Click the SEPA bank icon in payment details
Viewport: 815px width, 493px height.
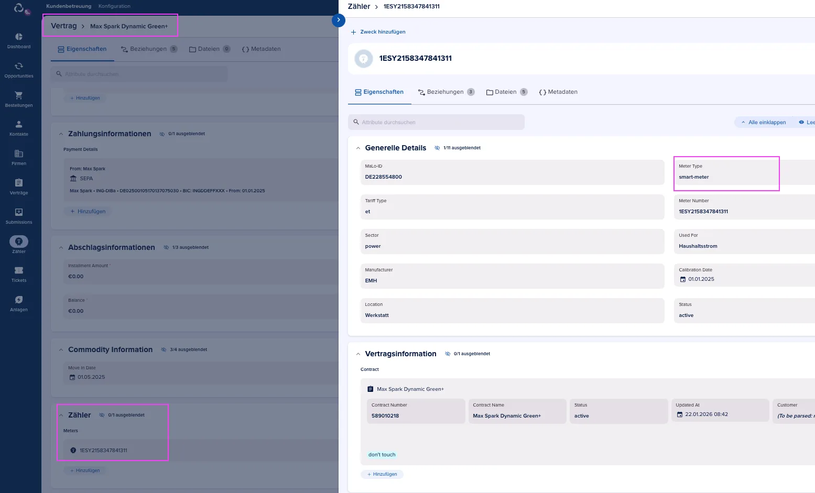pos(73,179)
